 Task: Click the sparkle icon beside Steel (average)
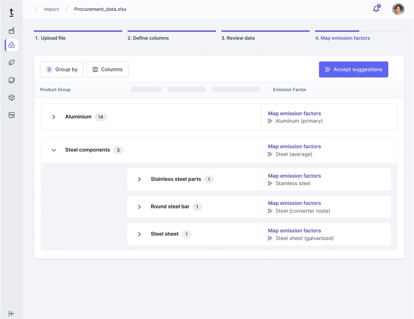(270, 154)
